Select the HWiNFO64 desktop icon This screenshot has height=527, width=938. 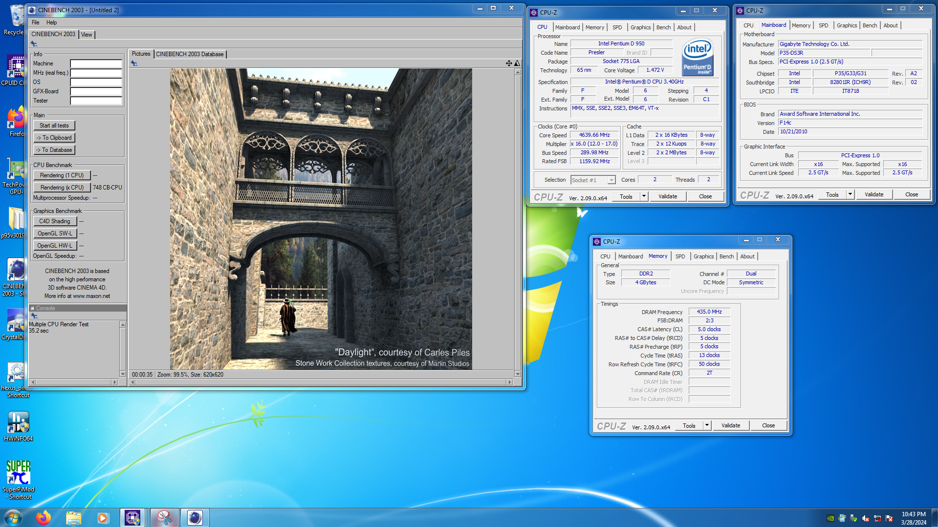(x=18, y=426)
